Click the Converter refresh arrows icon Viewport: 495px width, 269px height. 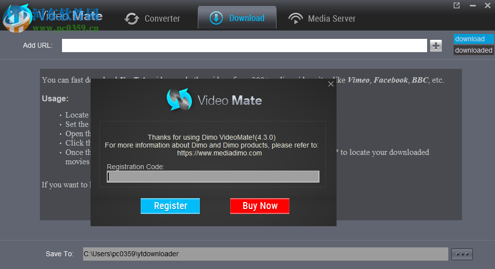click(x=132, y=19)
